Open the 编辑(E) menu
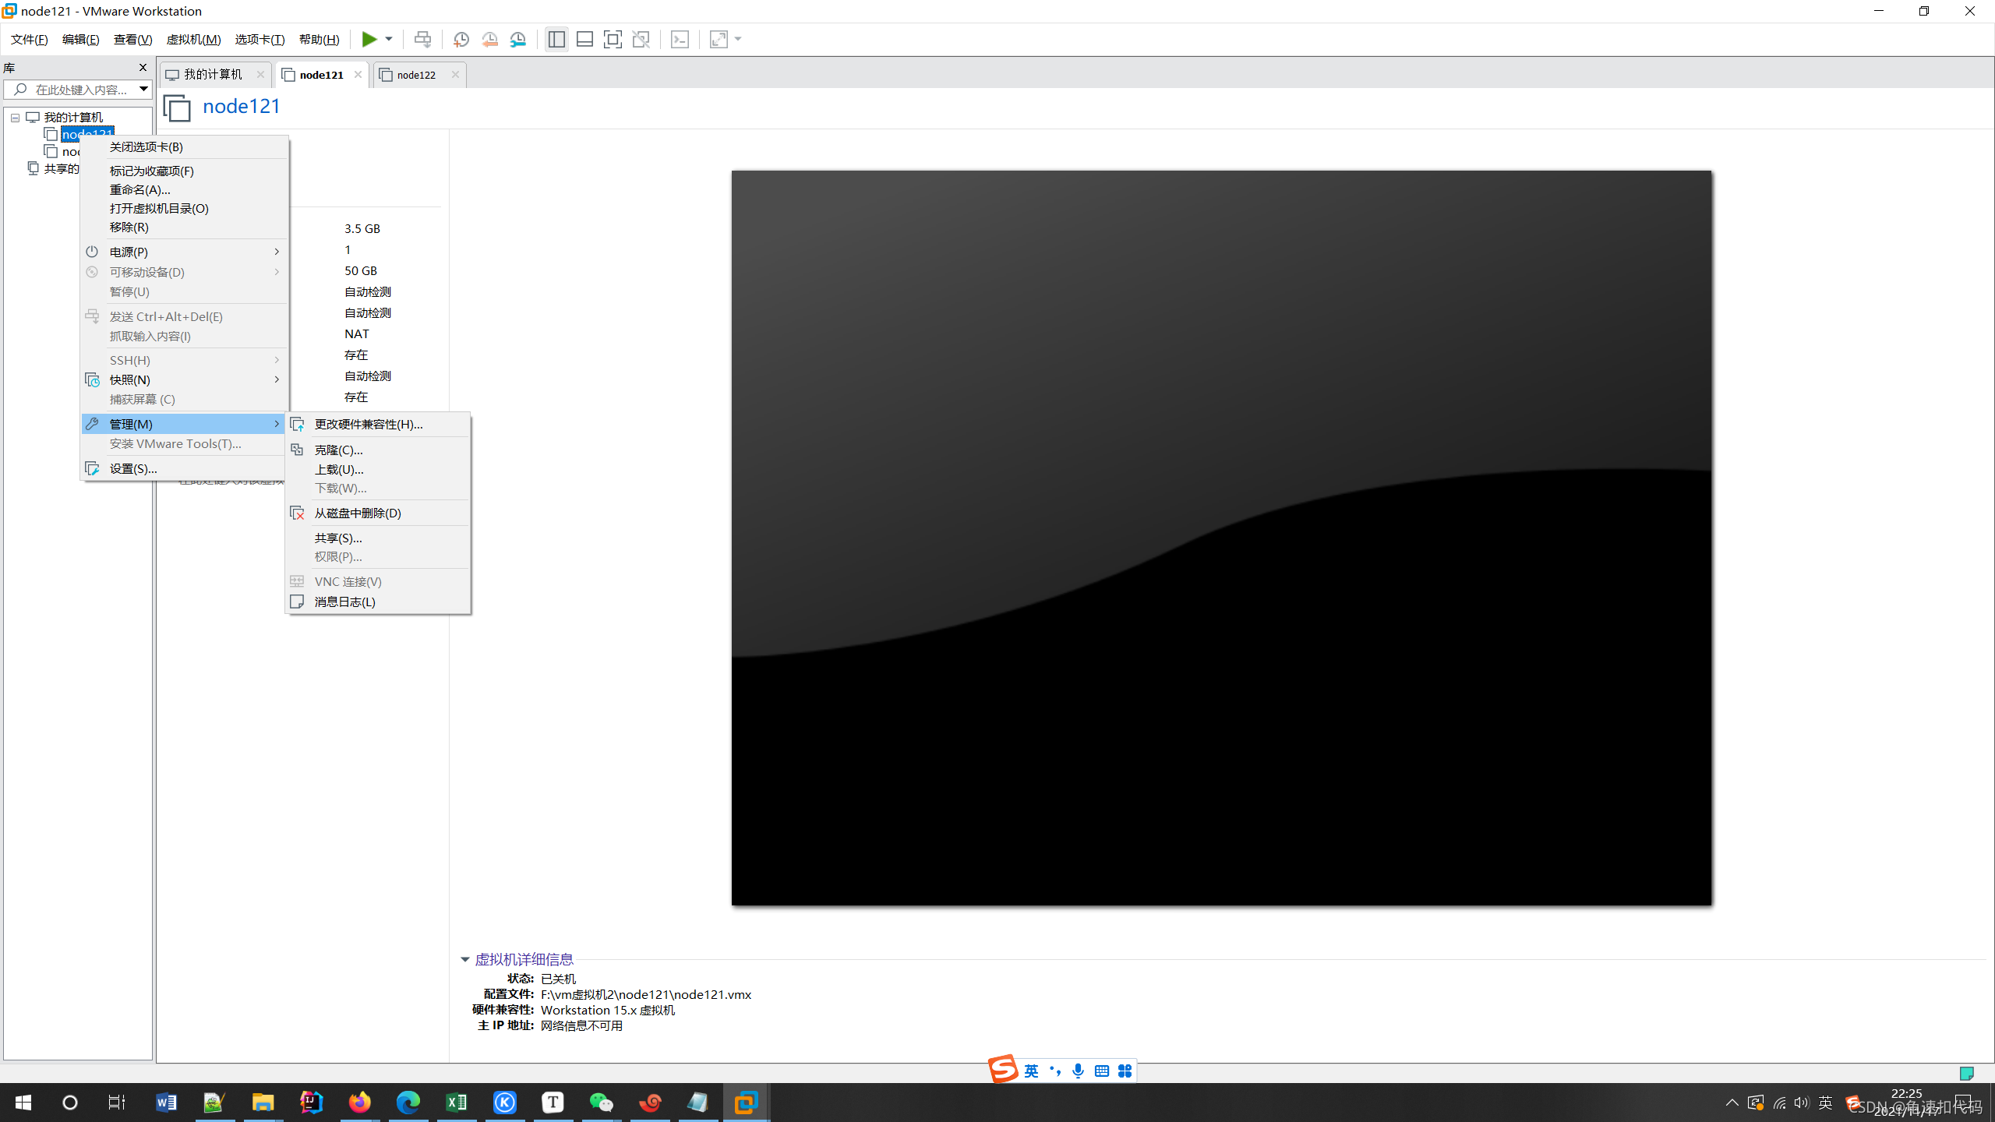Image resolution: width=1995 pixels, height=1122 pixels. (x=81, y=39)
